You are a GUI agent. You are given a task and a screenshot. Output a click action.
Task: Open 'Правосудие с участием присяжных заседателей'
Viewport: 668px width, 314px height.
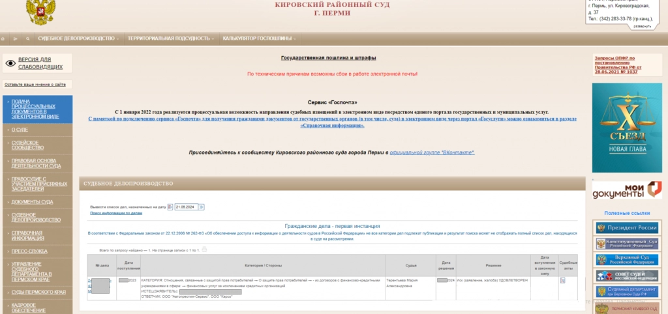(37, 184)
